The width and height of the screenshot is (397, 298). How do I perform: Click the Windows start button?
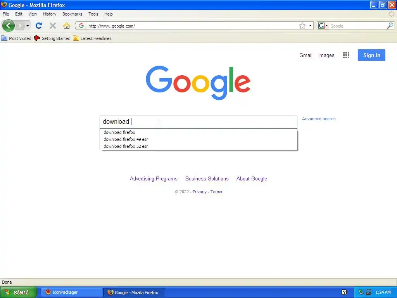click(x=18, y=293)
